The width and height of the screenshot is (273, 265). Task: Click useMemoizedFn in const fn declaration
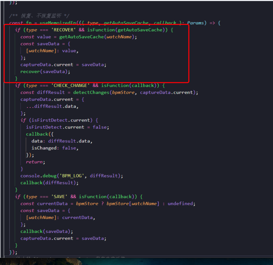[58, 23]
